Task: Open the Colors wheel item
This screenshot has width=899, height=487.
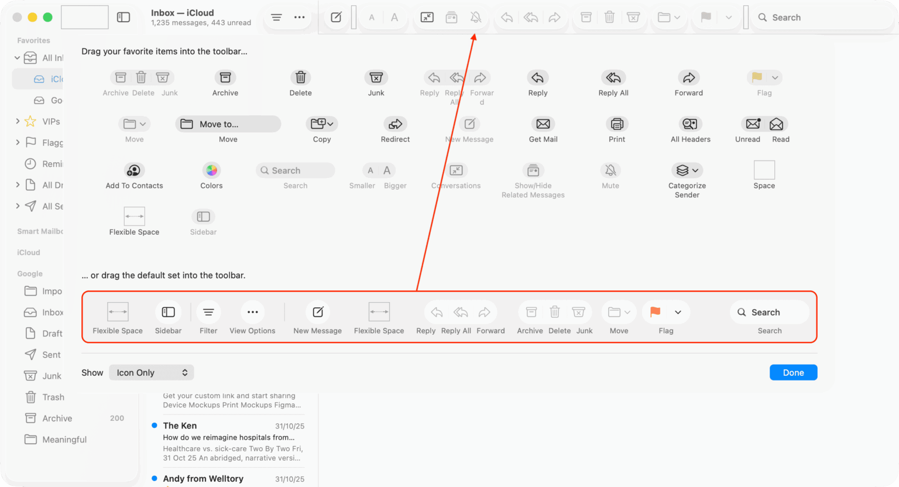Action: [x=211, y=170]
